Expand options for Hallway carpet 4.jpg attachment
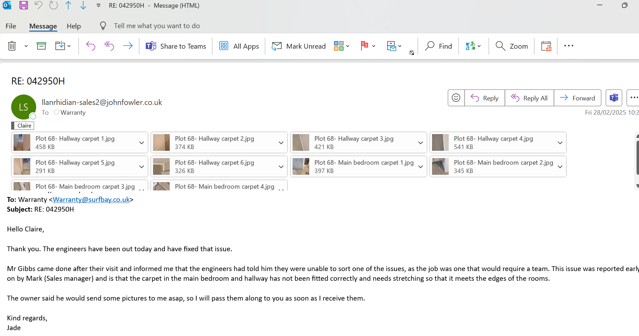639x336 pixels. (x=560, y=143)
